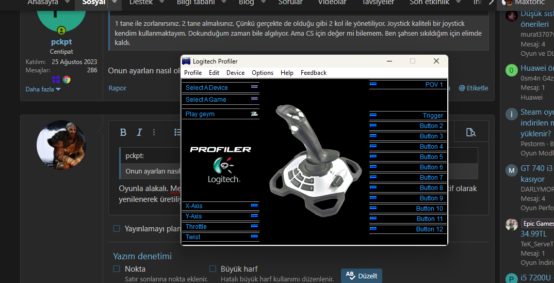This screenshot has width=554, height=283.
Task: Click the Select A Device list icon
Action: (x=254, y=87)
